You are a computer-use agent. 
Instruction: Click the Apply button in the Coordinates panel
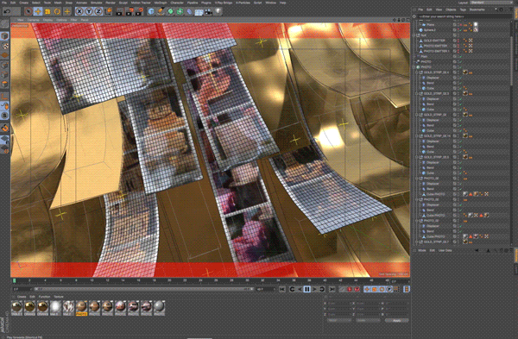coord(396,321)
